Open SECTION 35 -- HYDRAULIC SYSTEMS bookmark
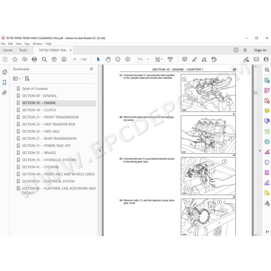 [49, 160]
